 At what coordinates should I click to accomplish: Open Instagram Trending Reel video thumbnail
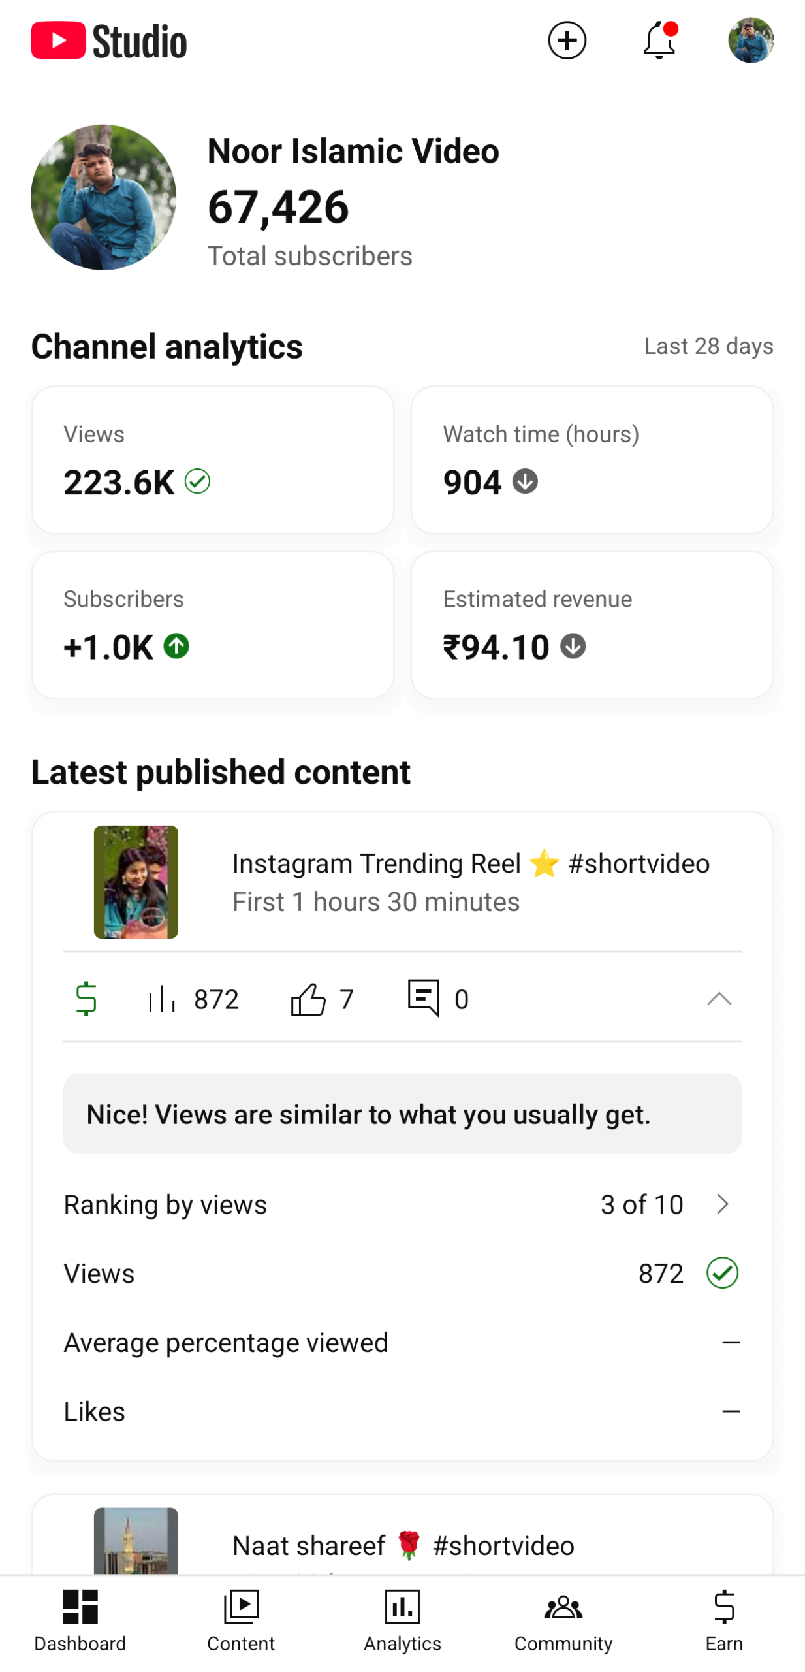click(136, 882)
